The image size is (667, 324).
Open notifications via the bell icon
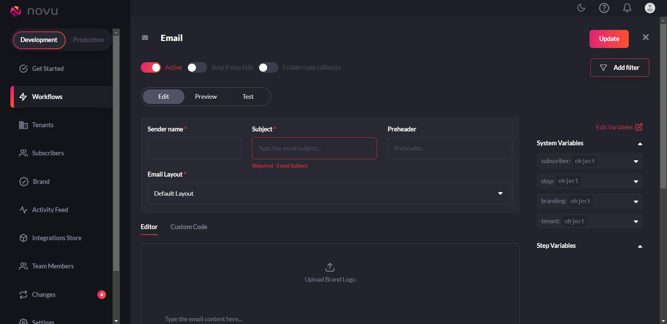point(627,8)
